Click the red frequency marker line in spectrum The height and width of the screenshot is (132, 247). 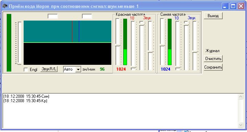click(x=72, y=31)
